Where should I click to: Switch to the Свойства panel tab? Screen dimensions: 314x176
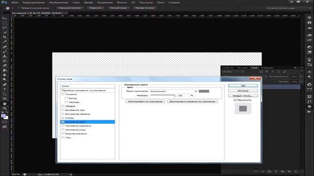[228, 67]
